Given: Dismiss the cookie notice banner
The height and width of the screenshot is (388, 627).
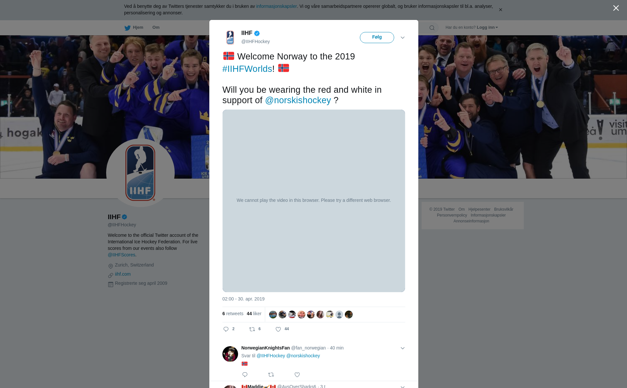Looking at the screenshot, I should [500, 10].
